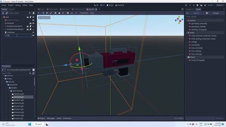
Task: Close the Gun scene tab
Action: click(96, 9)
